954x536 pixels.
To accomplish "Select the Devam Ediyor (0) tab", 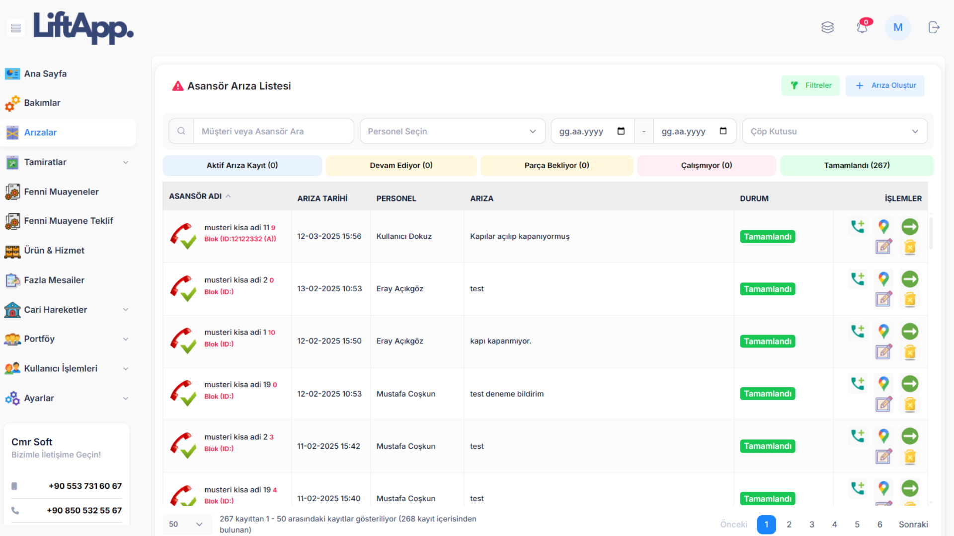I will [x=401, y=165].
